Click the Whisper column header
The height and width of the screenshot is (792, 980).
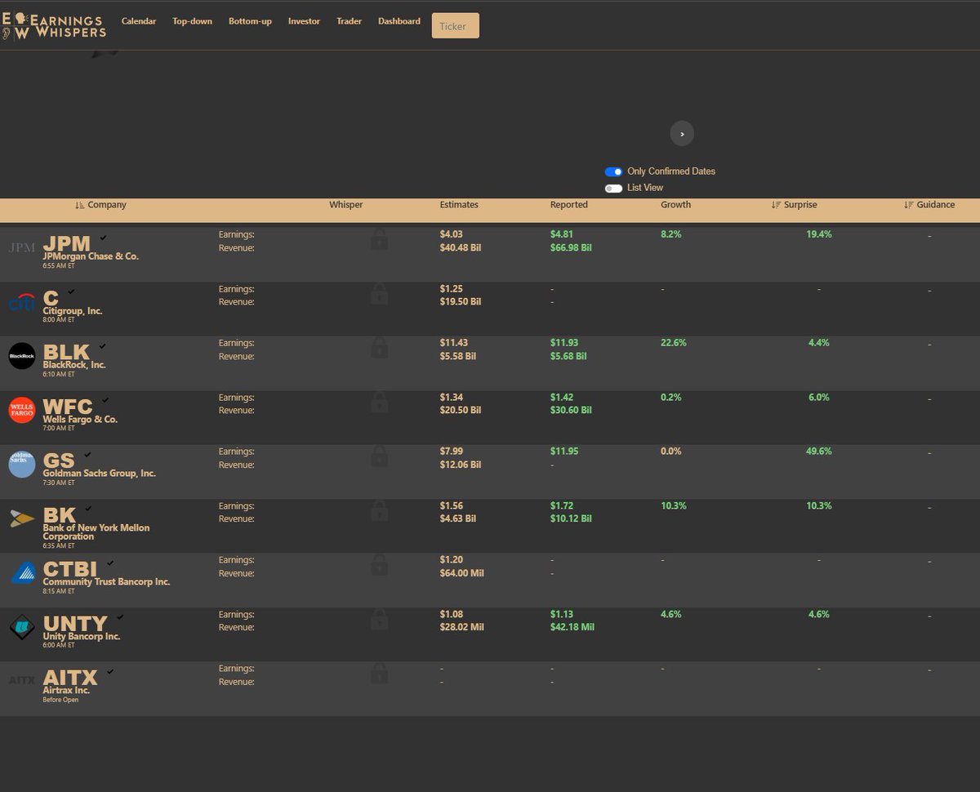[346, 205]
